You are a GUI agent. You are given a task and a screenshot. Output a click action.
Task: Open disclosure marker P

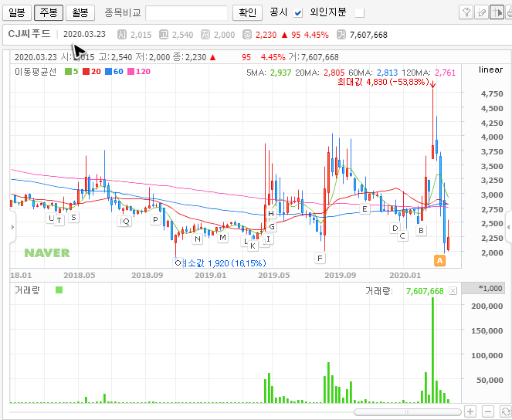tap(155, 219)
